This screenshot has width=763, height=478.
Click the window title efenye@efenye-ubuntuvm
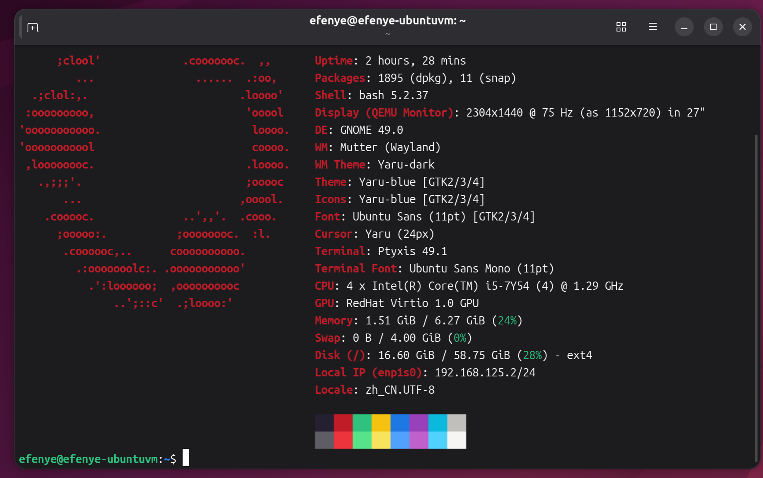pyautogui.click(x=388, y=20)
